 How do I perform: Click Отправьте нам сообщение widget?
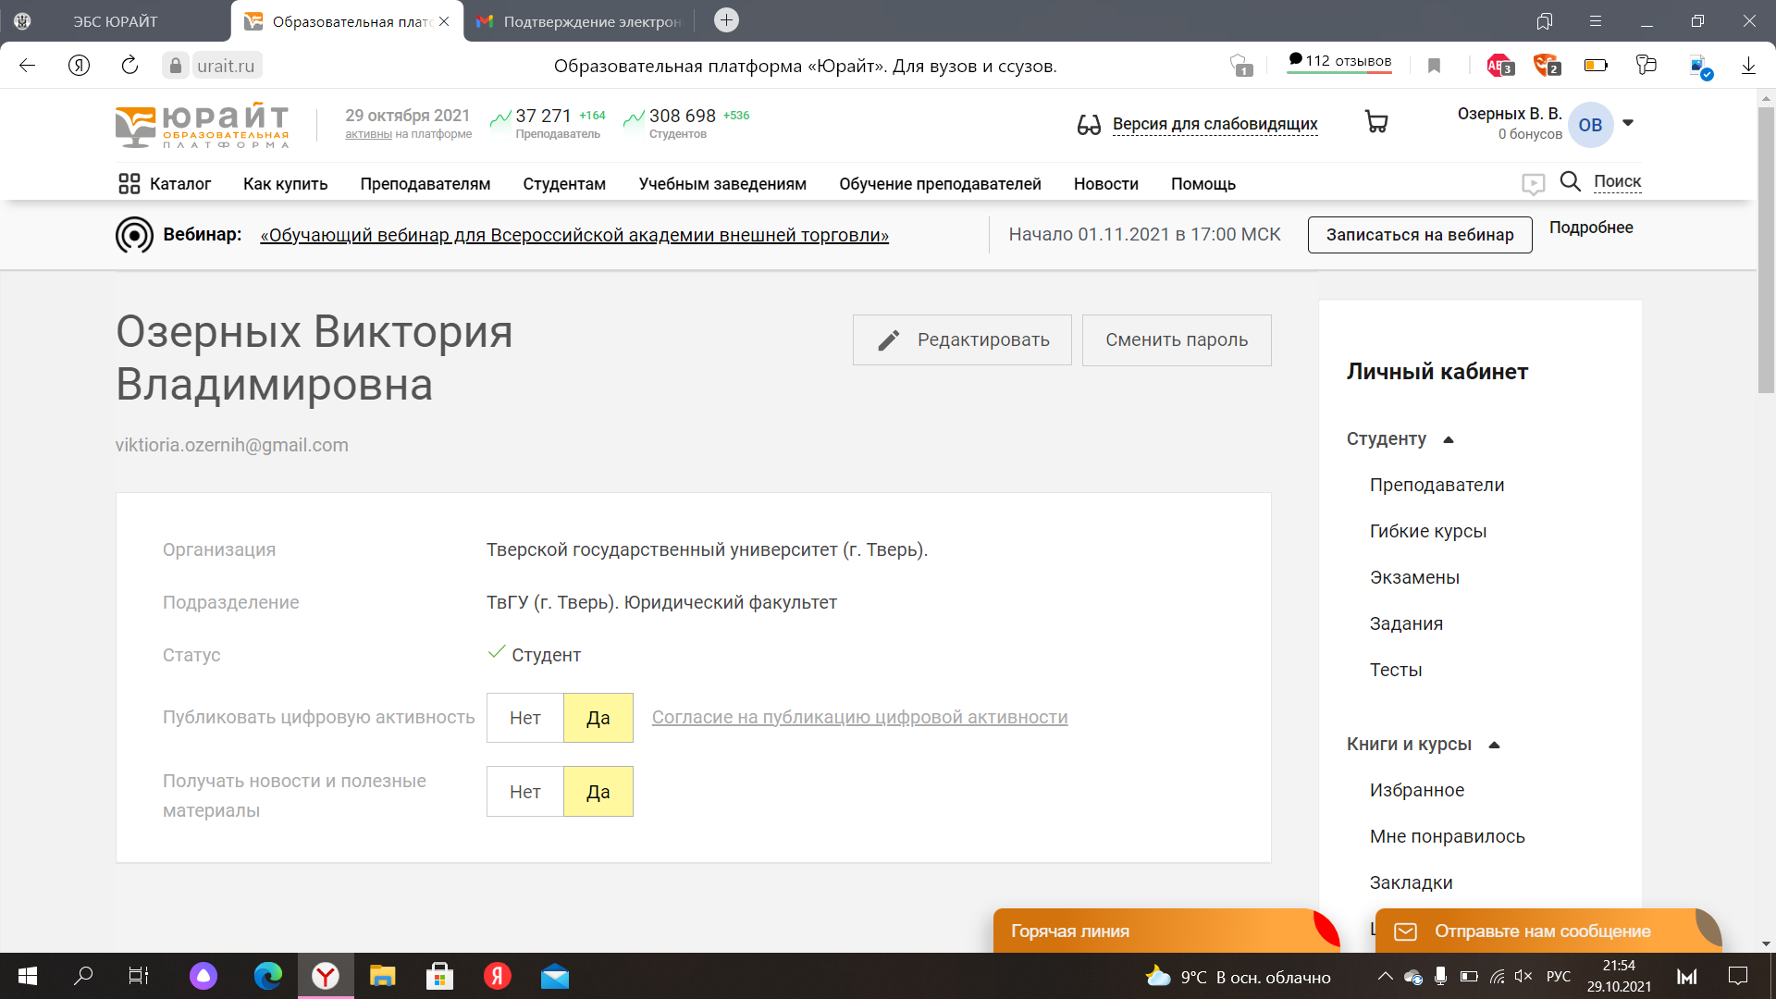pos(1548,931)
